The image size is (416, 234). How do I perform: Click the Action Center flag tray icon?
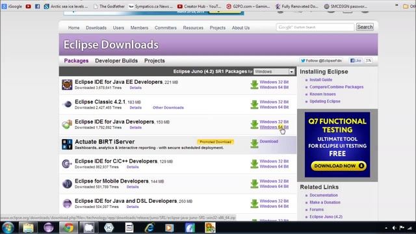click(x=402, y=228)
